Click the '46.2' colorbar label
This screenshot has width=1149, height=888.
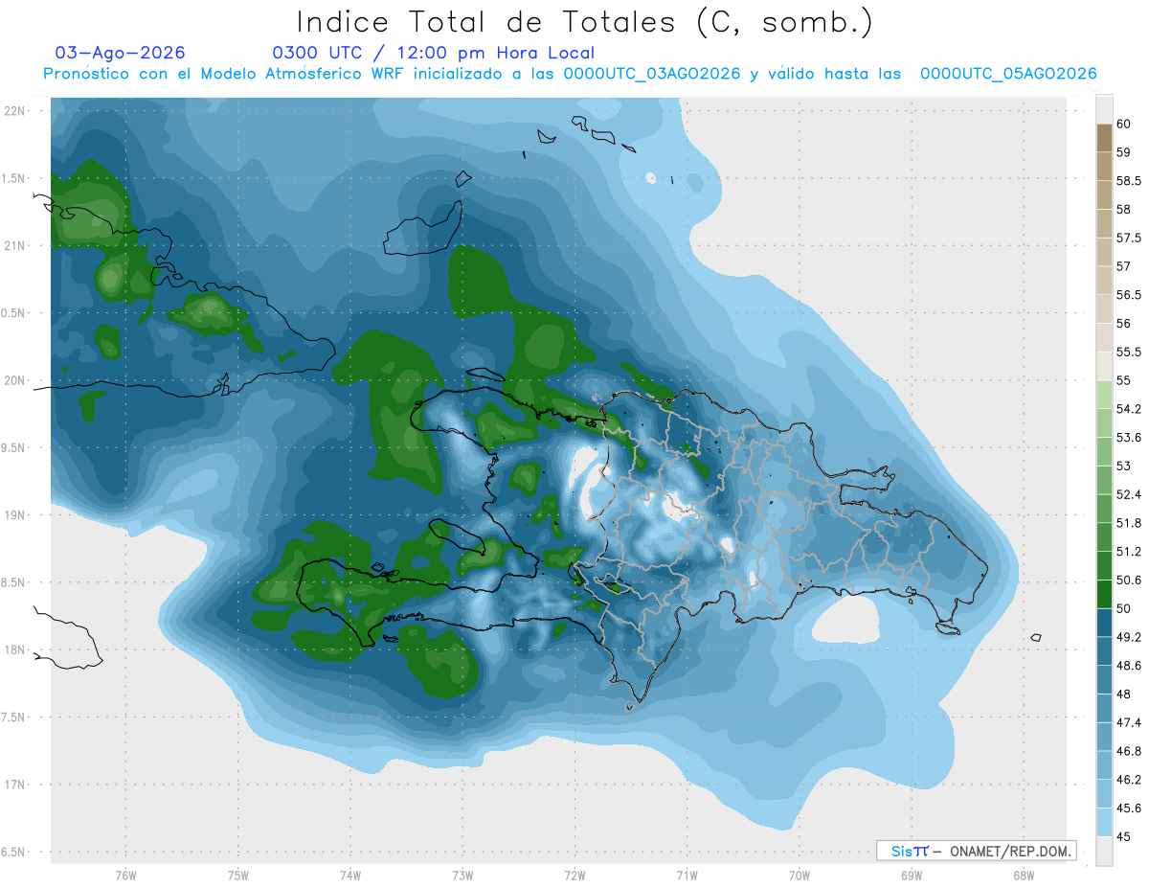point(1128,780)
